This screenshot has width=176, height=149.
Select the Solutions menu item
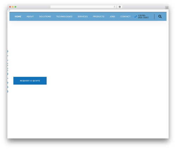point(45,17)
